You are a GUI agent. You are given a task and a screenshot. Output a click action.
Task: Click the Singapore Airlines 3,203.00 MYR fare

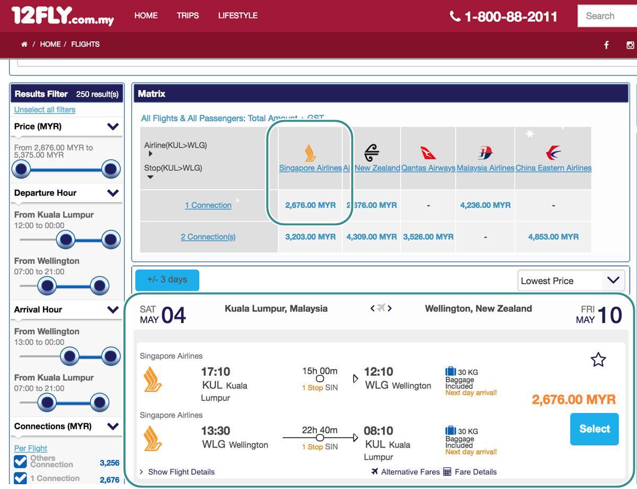tap(311, 237)
